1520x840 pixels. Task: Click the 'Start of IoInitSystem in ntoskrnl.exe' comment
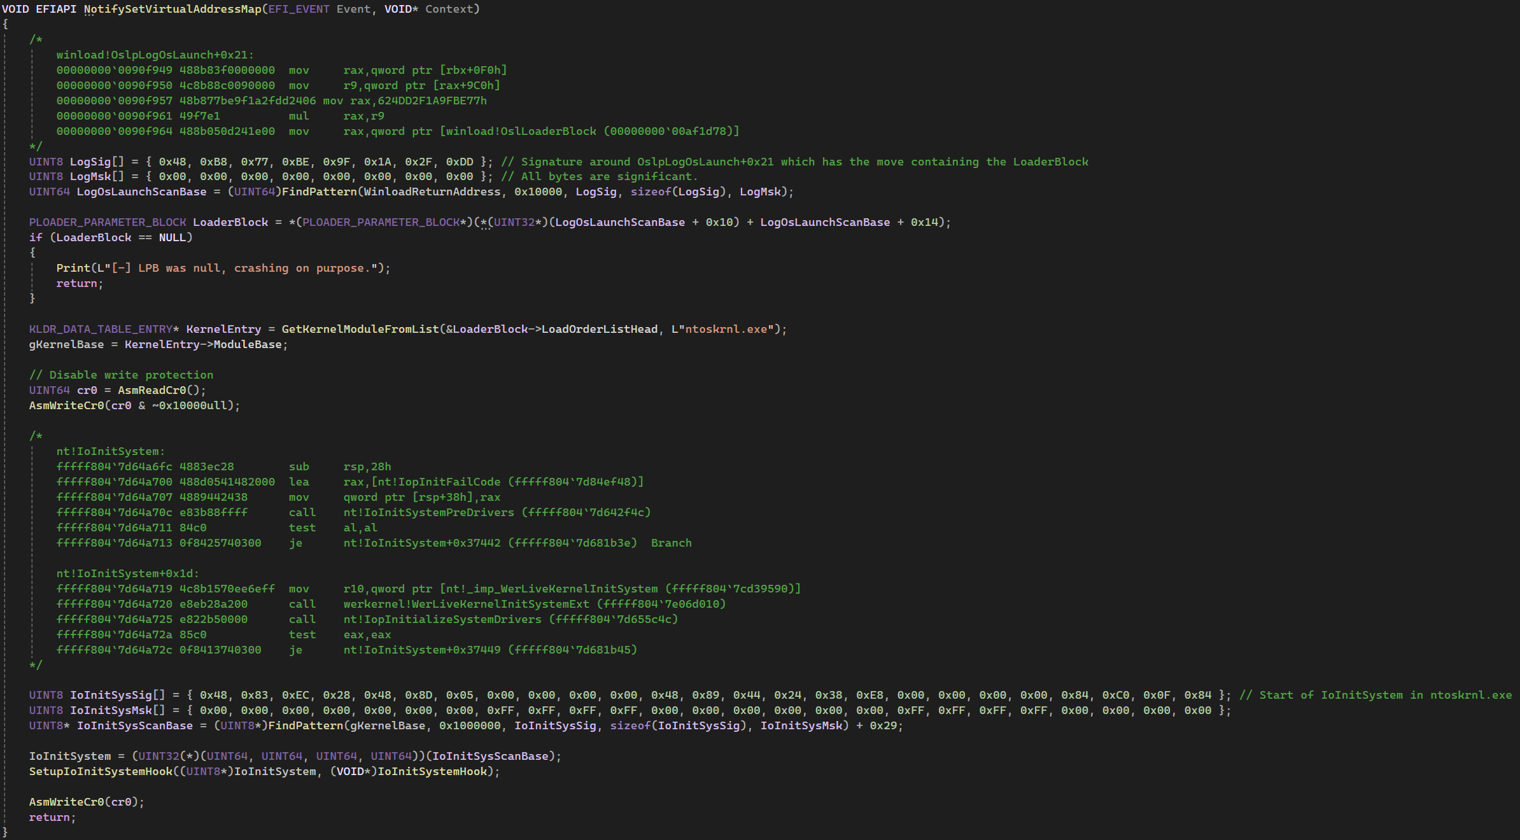tap(1375, 695)
